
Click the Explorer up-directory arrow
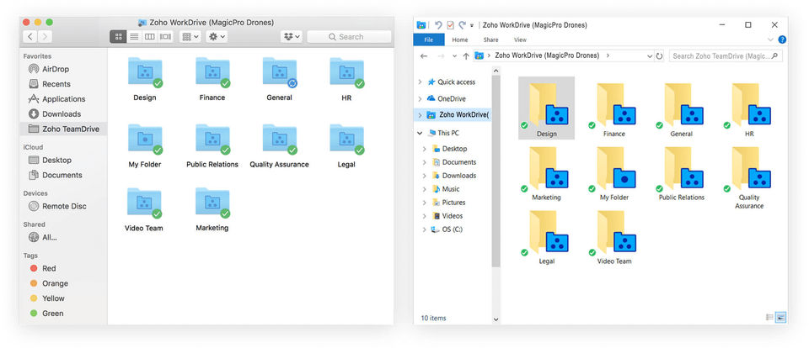point(466,55)
